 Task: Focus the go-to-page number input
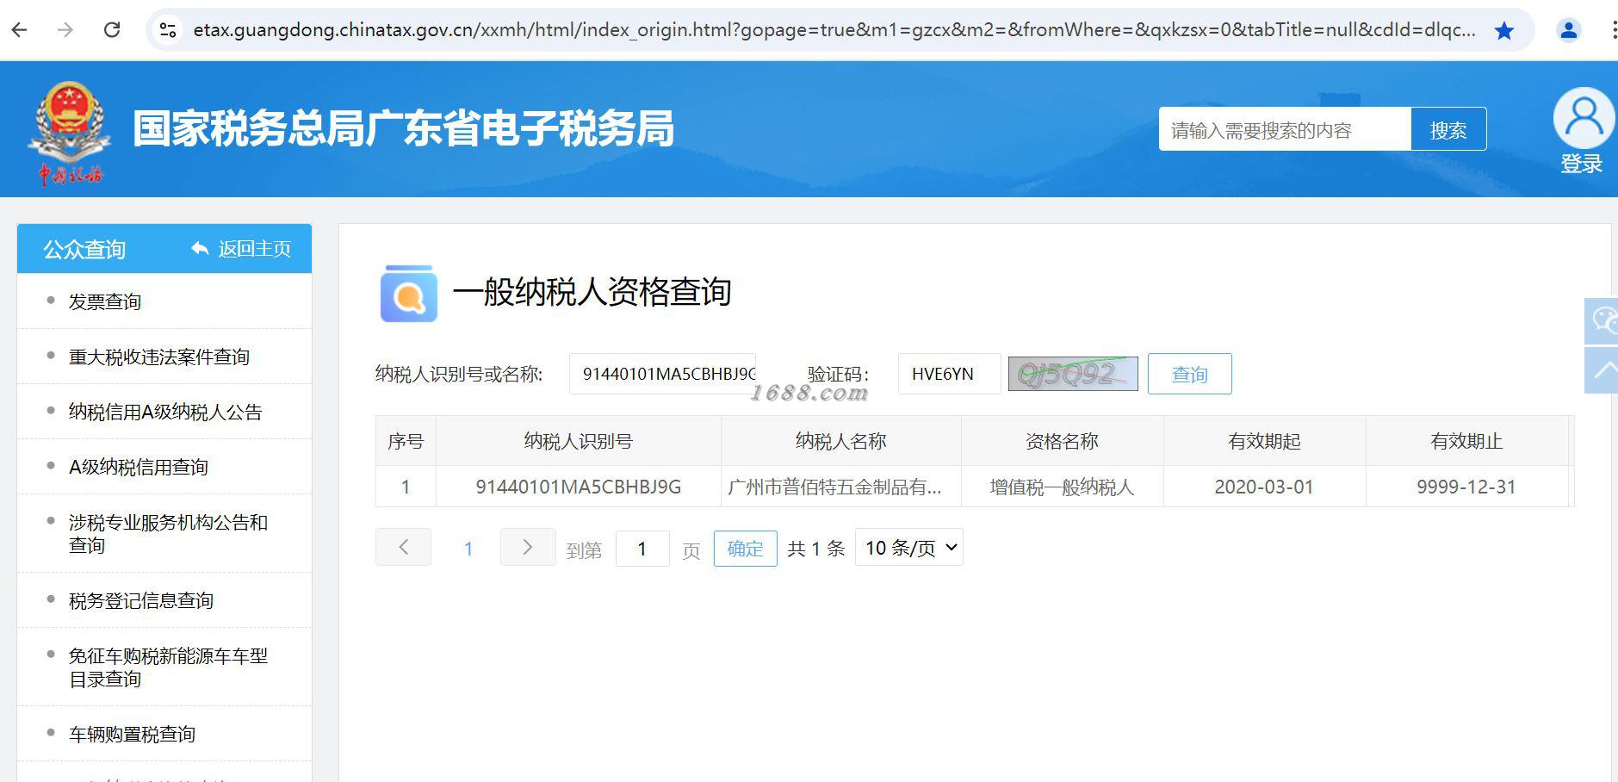[x=642, y=549]
